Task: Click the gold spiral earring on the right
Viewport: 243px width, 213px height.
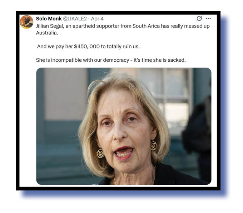Action: pyautogui.click(x=154, y=146)
